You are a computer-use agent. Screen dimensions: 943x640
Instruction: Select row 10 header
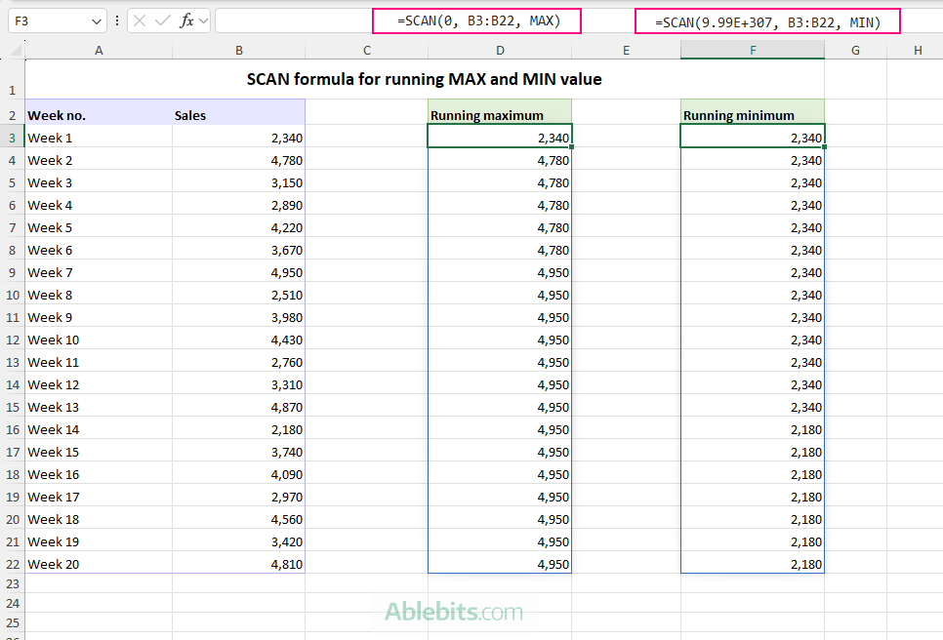coord(12,295)
